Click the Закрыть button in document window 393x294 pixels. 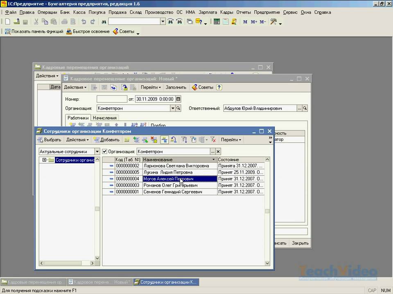pyautogui.click(x=300, y=243)
